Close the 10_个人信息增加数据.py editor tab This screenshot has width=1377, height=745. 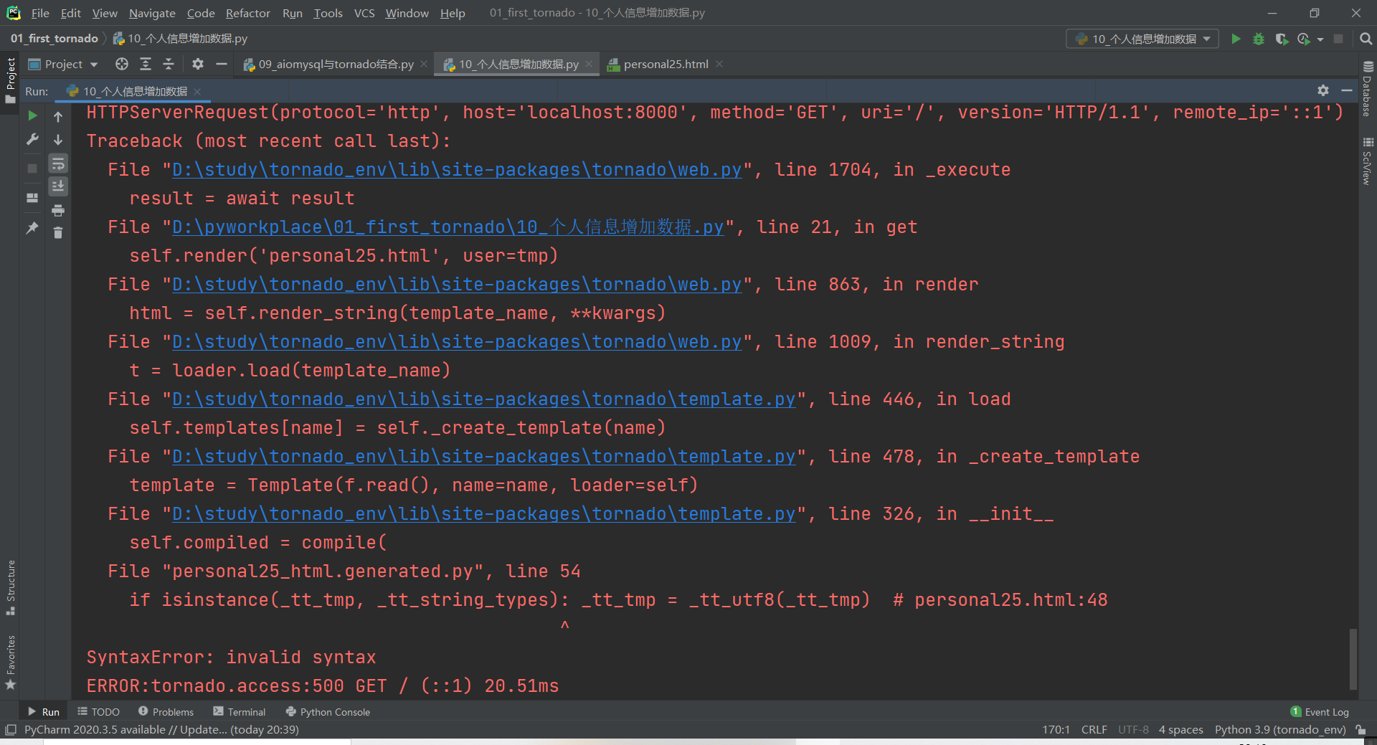coord(589,65)
